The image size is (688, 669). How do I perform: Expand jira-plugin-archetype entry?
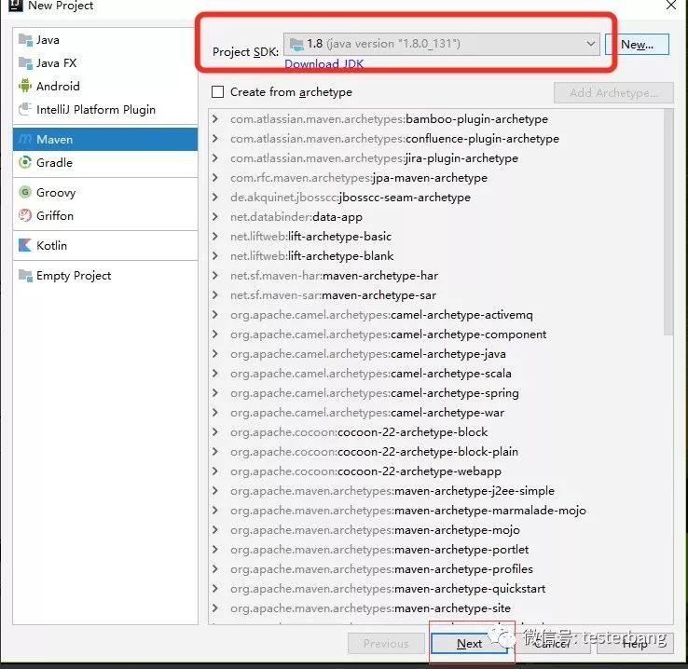pos(215,157)
